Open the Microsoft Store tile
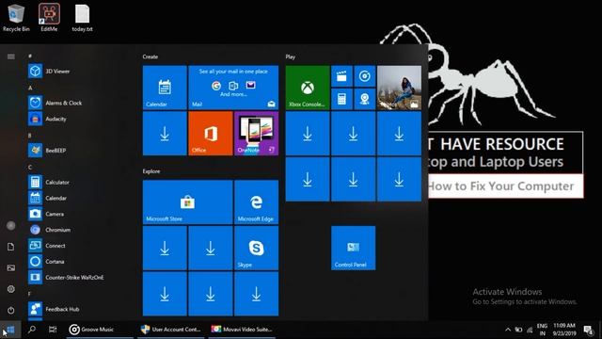Viewport: 602px width, 339px height. (188, 202)
